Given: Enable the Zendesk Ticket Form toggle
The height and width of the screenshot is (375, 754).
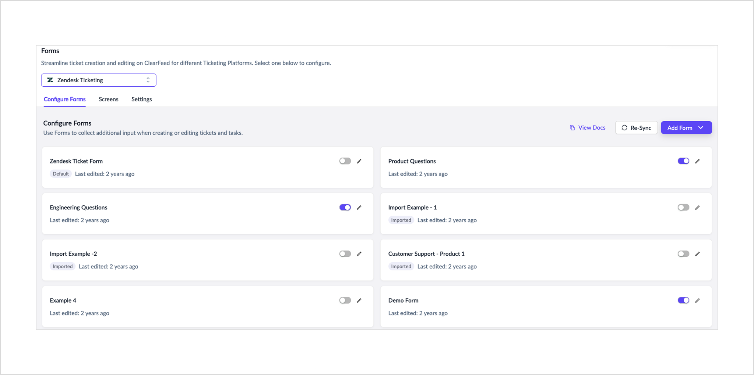Looking at the screenshot, I should point(345,161).
